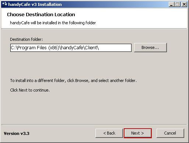
Task: Maximize the installer window
Action: [x=178, y=4]
